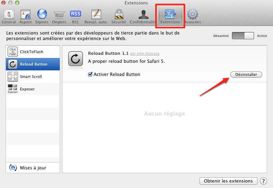Open the Sécurité padlock pane
Image resolution: width=273 pixels, height=188 pixels.
tap(119, 17)
